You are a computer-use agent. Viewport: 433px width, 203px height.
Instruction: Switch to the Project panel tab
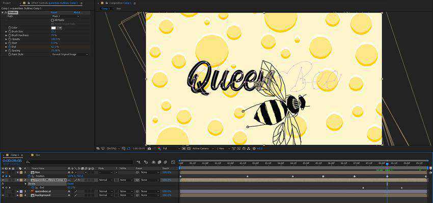tap(7, 3)
